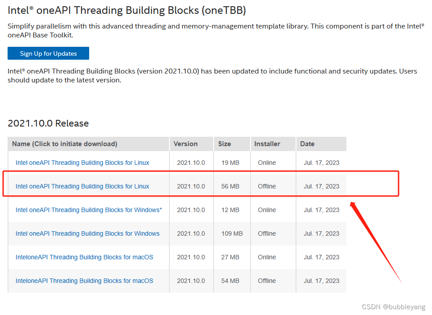Click the 'Jul. 17, 2023' date in the 27 MB row
Image resolution: width=432 pixels, height=315 pixels.
(321, 257)
